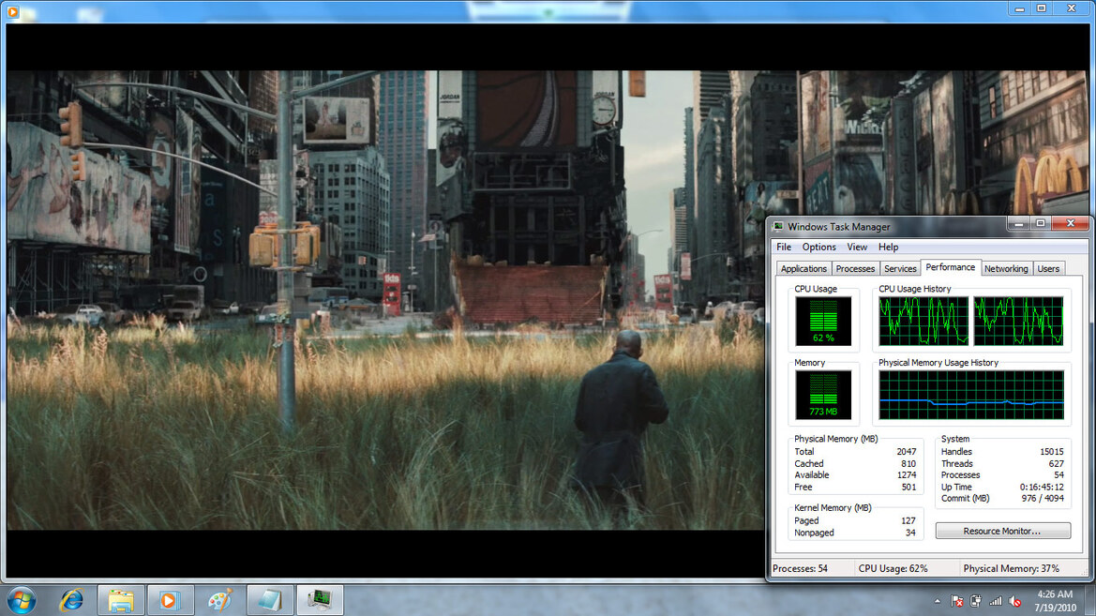
Task: Click the Free memory value 501
Action: [908, 488]
